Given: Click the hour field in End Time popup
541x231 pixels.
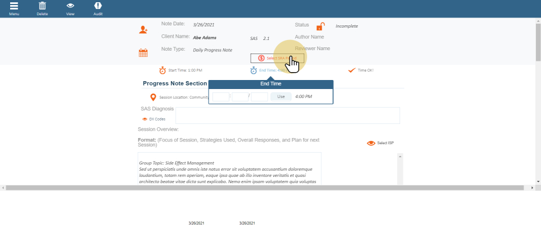Looking at the screenshot, I should (221, 96).
